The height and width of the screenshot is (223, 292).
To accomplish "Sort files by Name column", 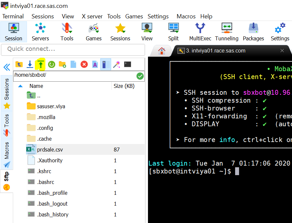I will pos(36,86).
